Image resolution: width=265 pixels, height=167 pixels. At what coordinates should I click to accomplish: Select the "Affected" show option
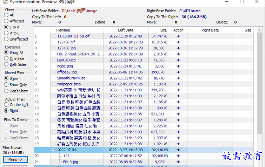click(6, 21)
